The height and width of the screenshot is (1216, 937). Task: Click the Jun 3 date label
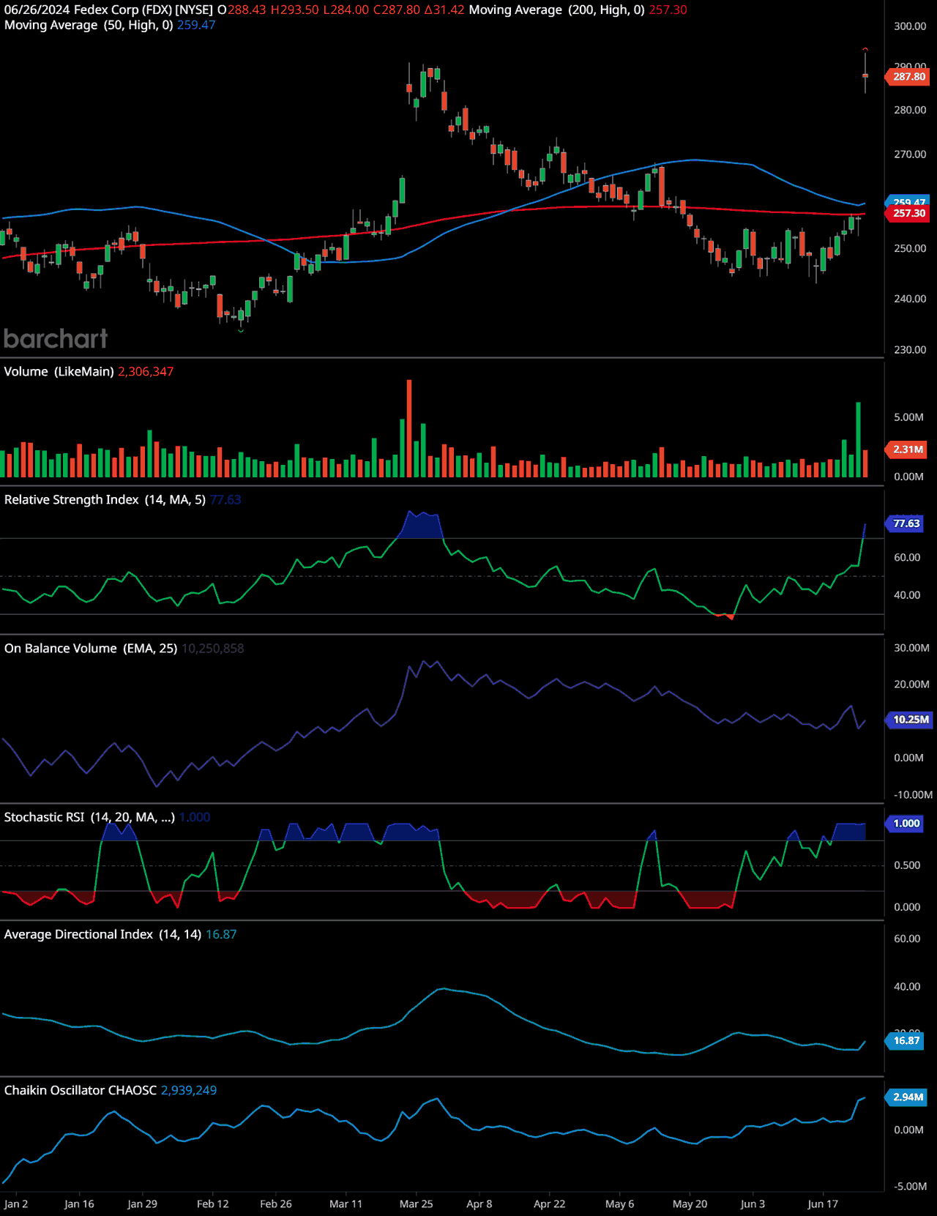(753, 1204)
